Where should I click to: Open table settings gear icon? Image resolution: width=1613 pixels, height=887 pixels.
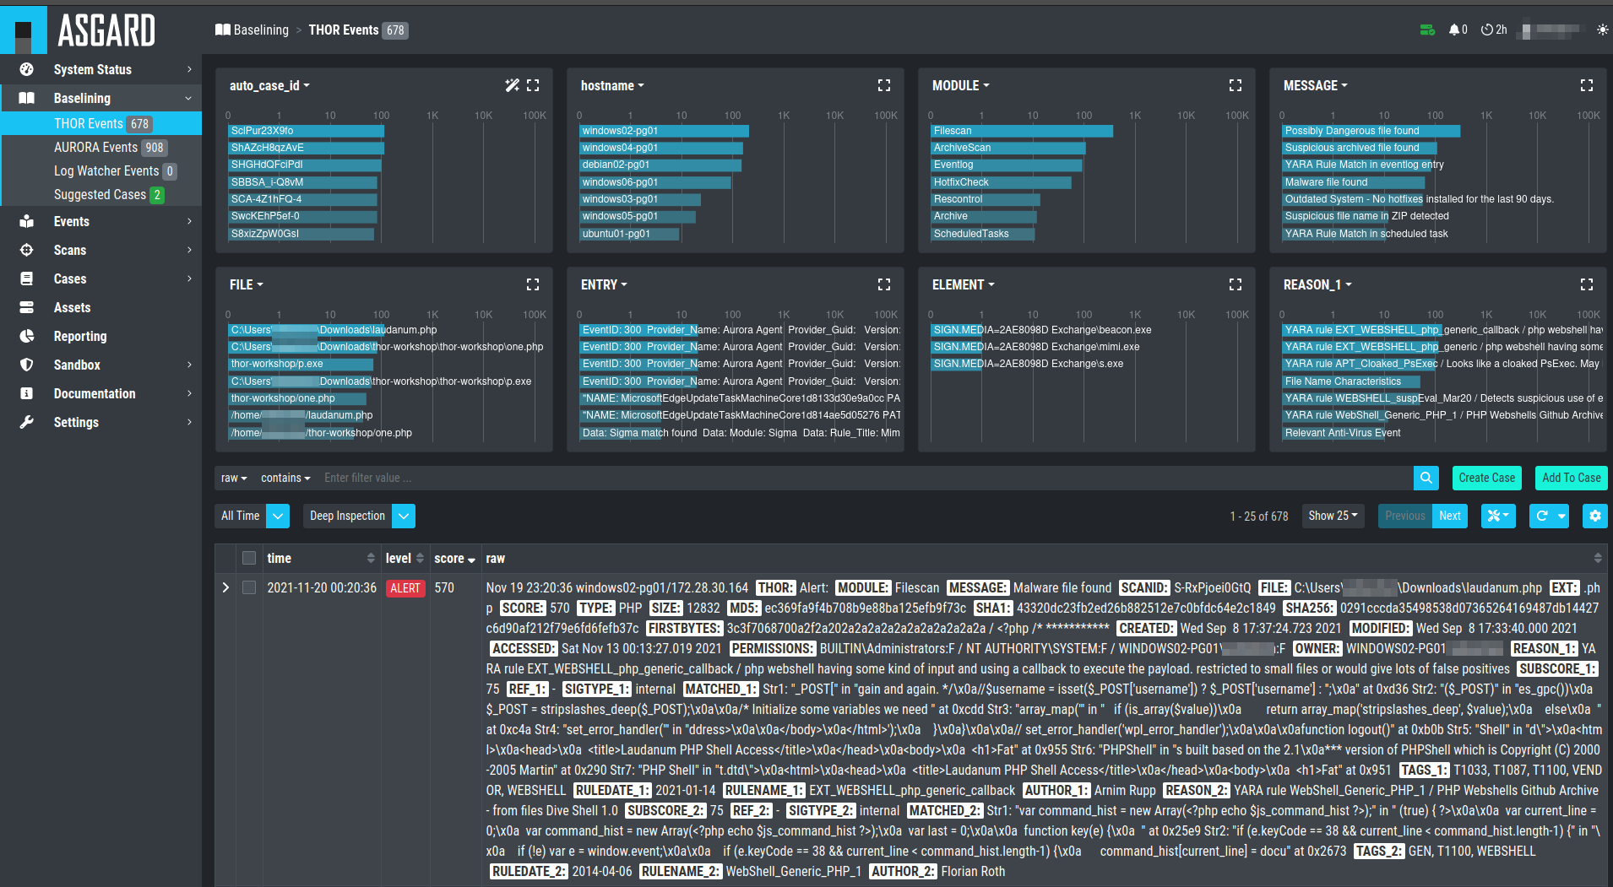1594,516
